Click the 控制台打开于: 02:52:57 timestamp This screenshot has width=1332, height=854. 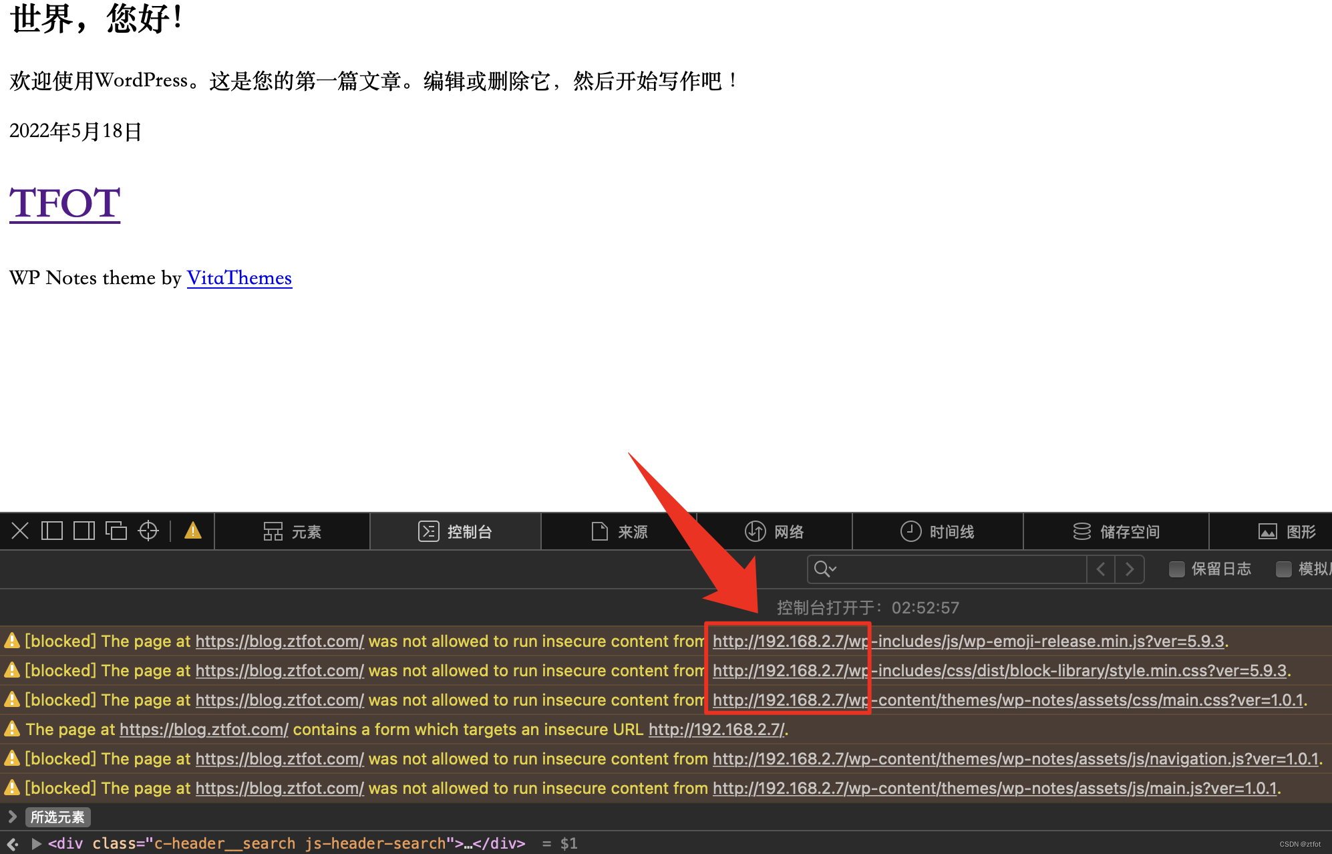pos(868,607)
